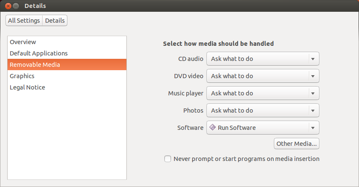Click the Details window title bar
The width and height of the screenshot is (359, 187).
169,6
